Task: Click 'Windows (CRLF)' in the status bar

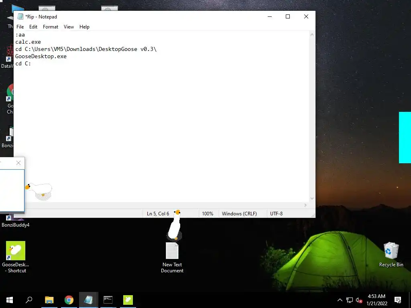Action: click(239, 214)
